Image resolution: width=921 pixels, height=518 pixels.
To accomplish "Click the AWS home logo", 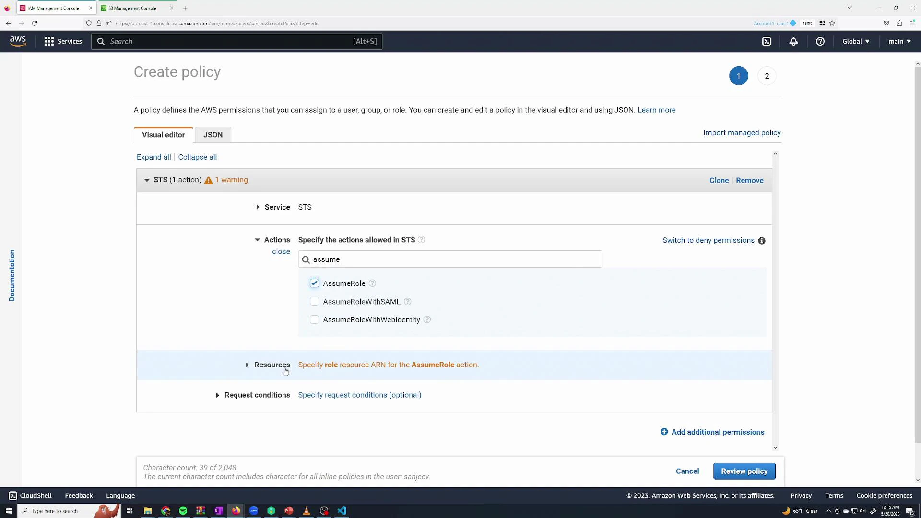I will coord(18,41).
